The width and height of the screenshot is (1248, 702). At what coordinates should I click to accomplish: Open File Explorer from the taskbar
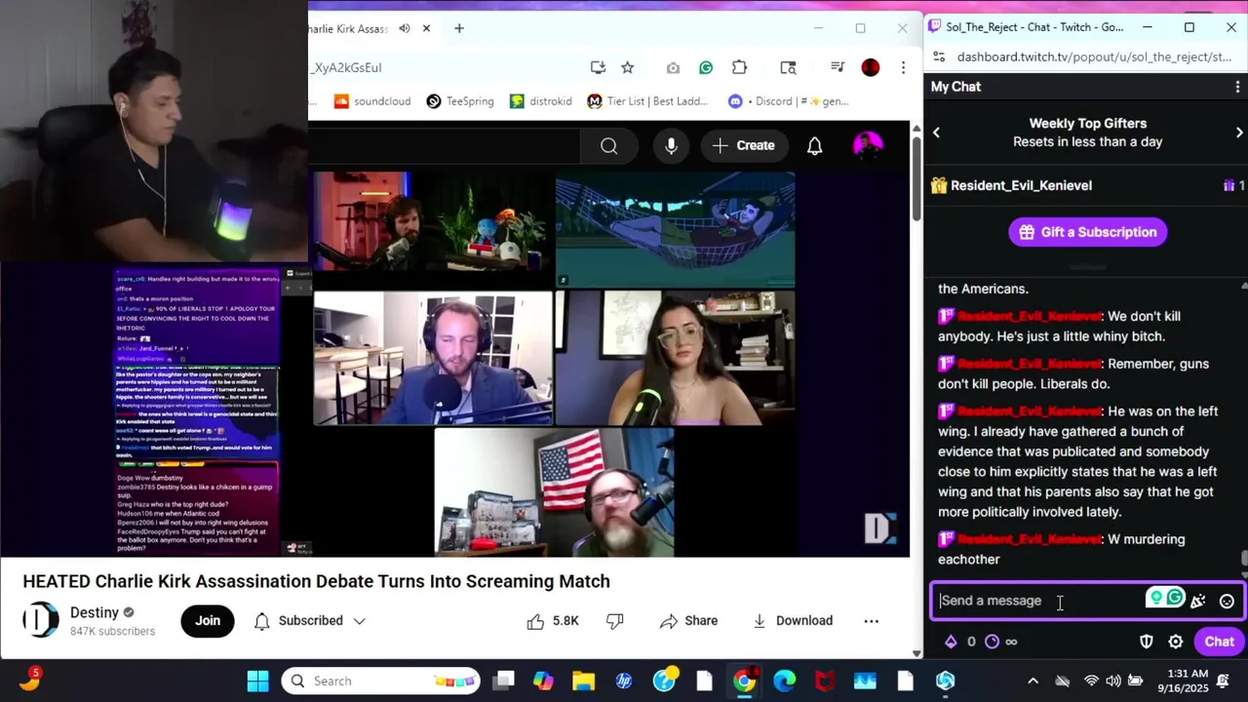pyautogui.click(x=583, y=681)
